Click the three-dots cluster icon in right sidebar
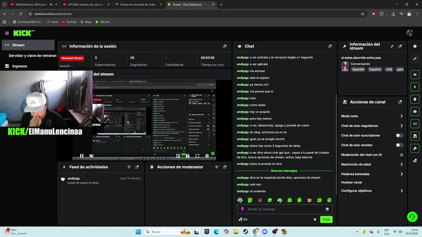 [x=415, y=161]
